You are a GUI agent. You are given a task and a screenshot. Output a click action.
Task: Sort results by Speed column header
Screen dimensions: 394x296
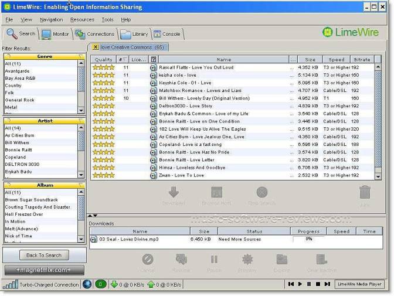[337, 59]
